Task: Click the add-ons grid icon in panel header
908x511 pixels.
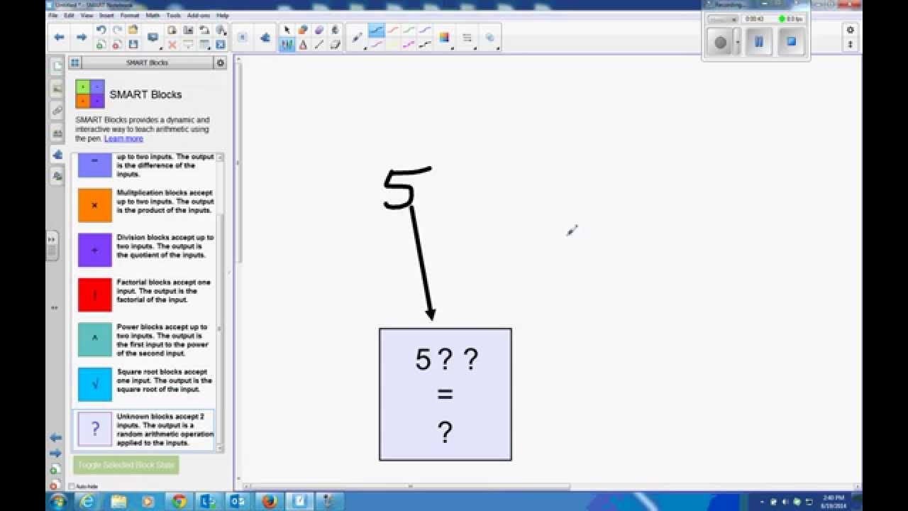Action: coord(74,62)
